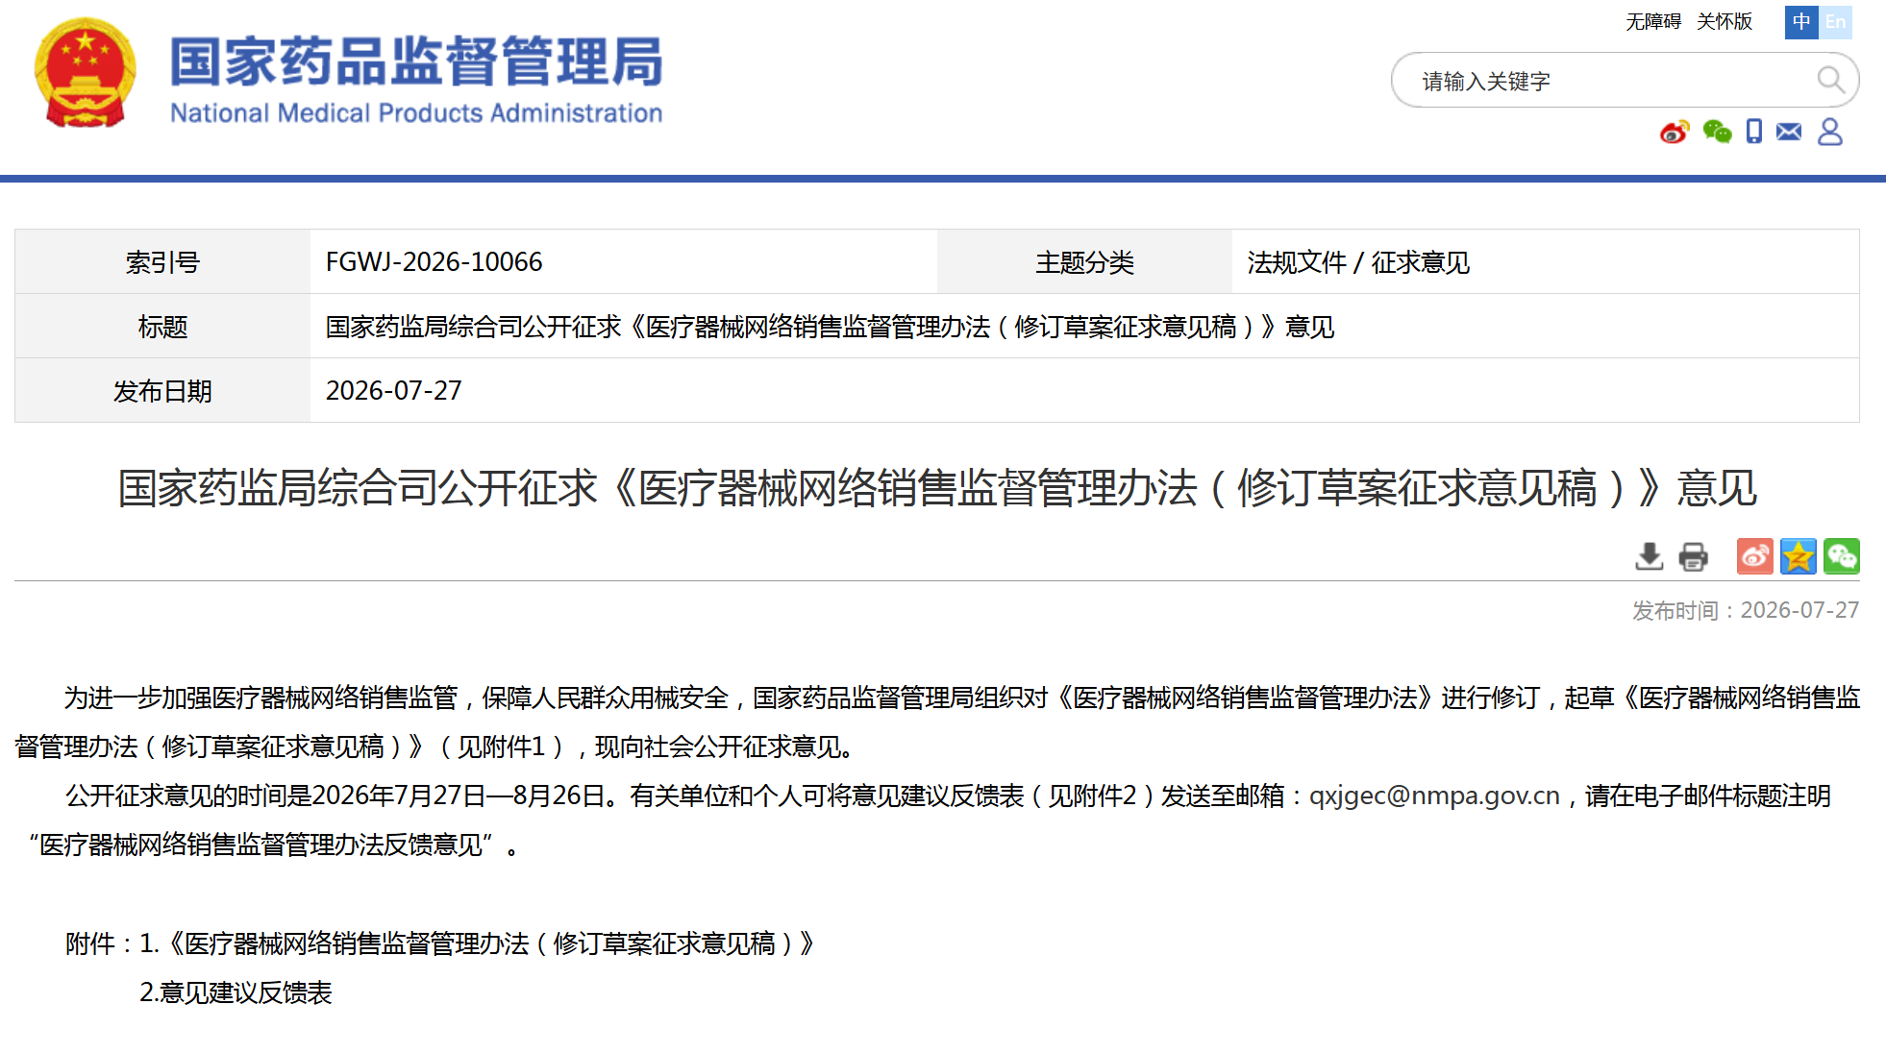This screenshot has height=1053, width=1886.
Task: Click National Medical Products Administration English subtitle
Action: click(x=416, y=113)
